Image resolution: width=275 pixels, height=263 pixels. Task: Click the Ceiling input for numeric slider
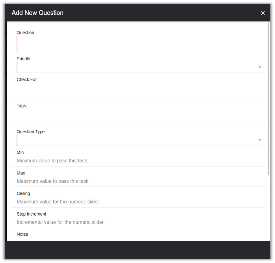(x=139, y=202)
